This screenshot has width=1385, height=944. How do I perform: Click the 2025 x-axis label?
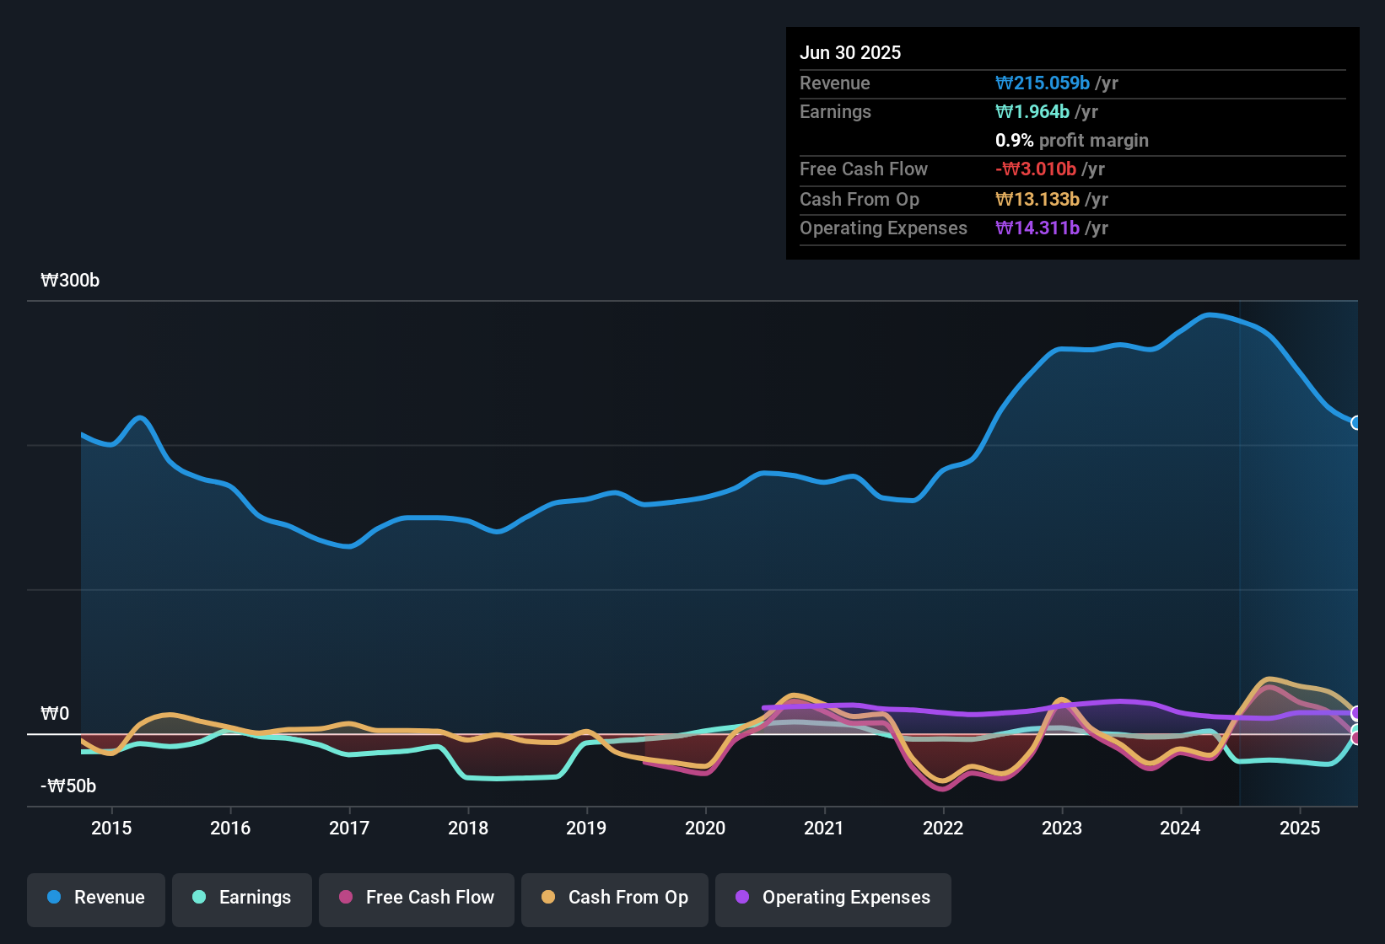click(x=1300, y=828)
